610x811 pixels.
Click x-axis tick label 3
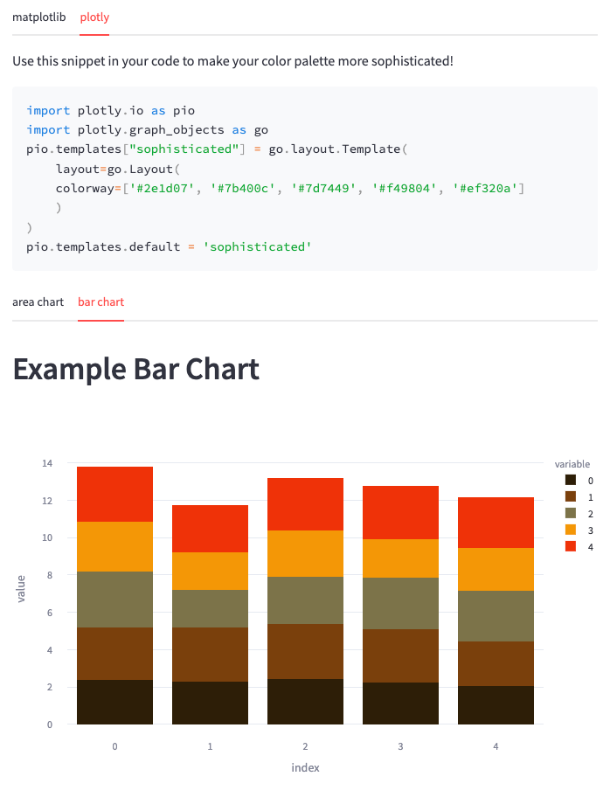click(x=400, y=746)
